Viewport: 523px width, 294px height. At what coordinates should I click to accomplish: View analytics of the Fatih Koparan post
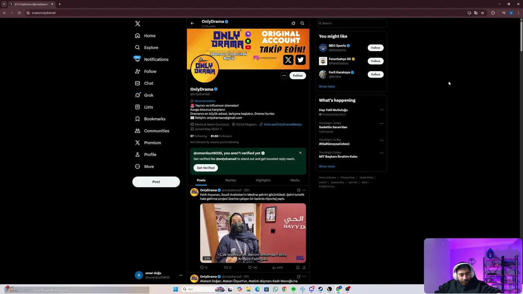point(277,267)
